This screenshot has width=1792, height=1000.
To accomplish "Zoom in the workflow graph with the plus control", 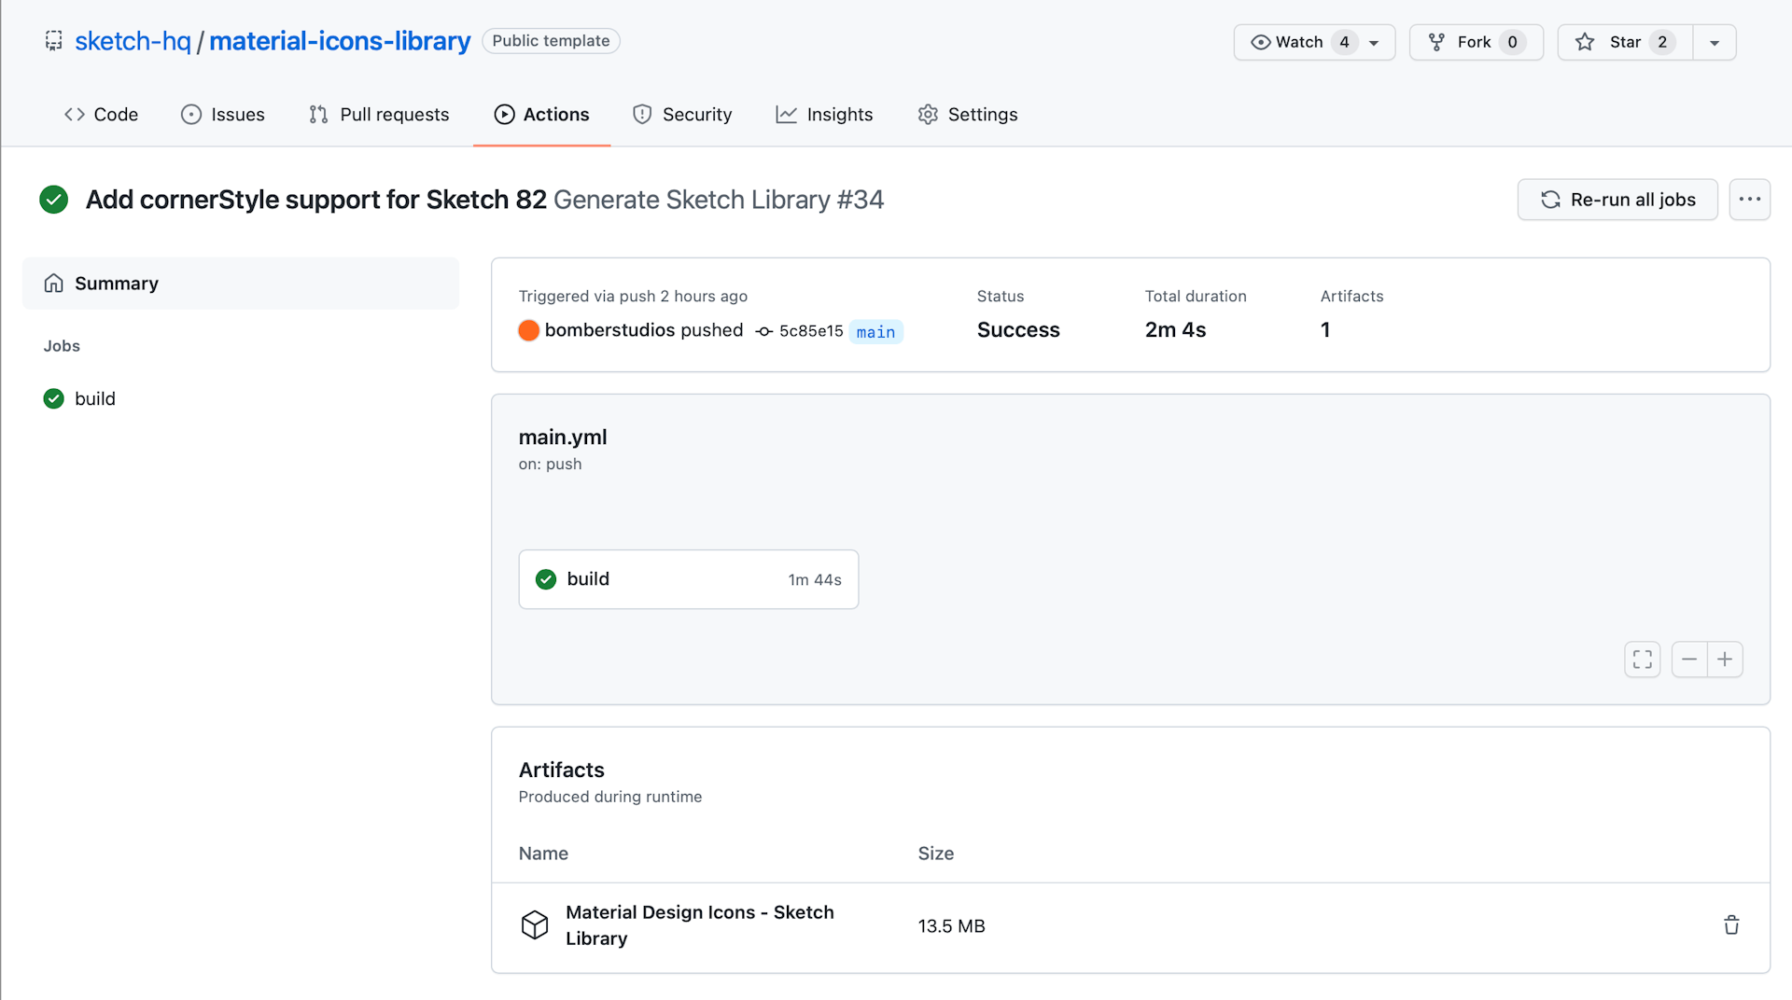I will tap(1726, 659).
